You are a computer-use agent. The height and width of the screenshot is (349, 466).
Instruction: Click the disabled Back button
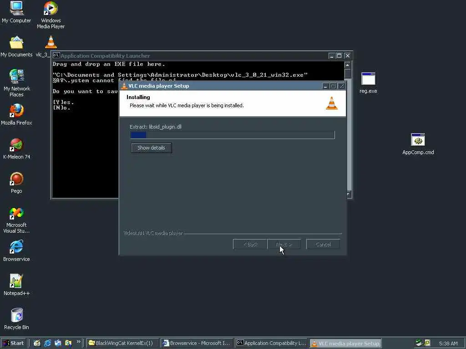(250, 244)
